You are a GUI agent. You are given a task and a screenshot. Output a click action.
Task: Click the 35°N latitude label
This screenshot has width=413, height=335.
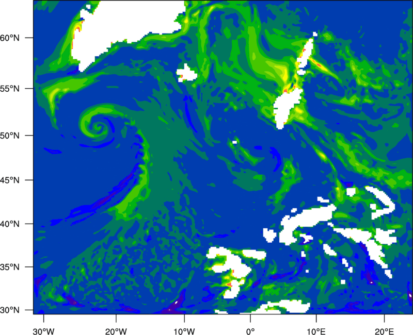(10, 267)
